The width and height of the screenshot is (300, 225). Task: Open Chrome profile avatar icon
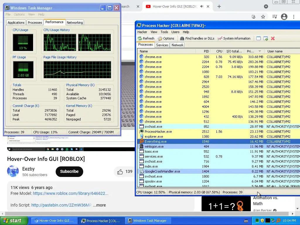click(284, 17)
